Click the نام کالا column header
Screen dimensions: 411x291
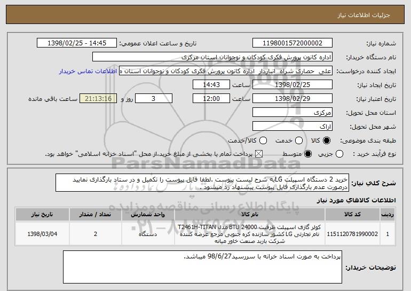(x=250, y=215)
